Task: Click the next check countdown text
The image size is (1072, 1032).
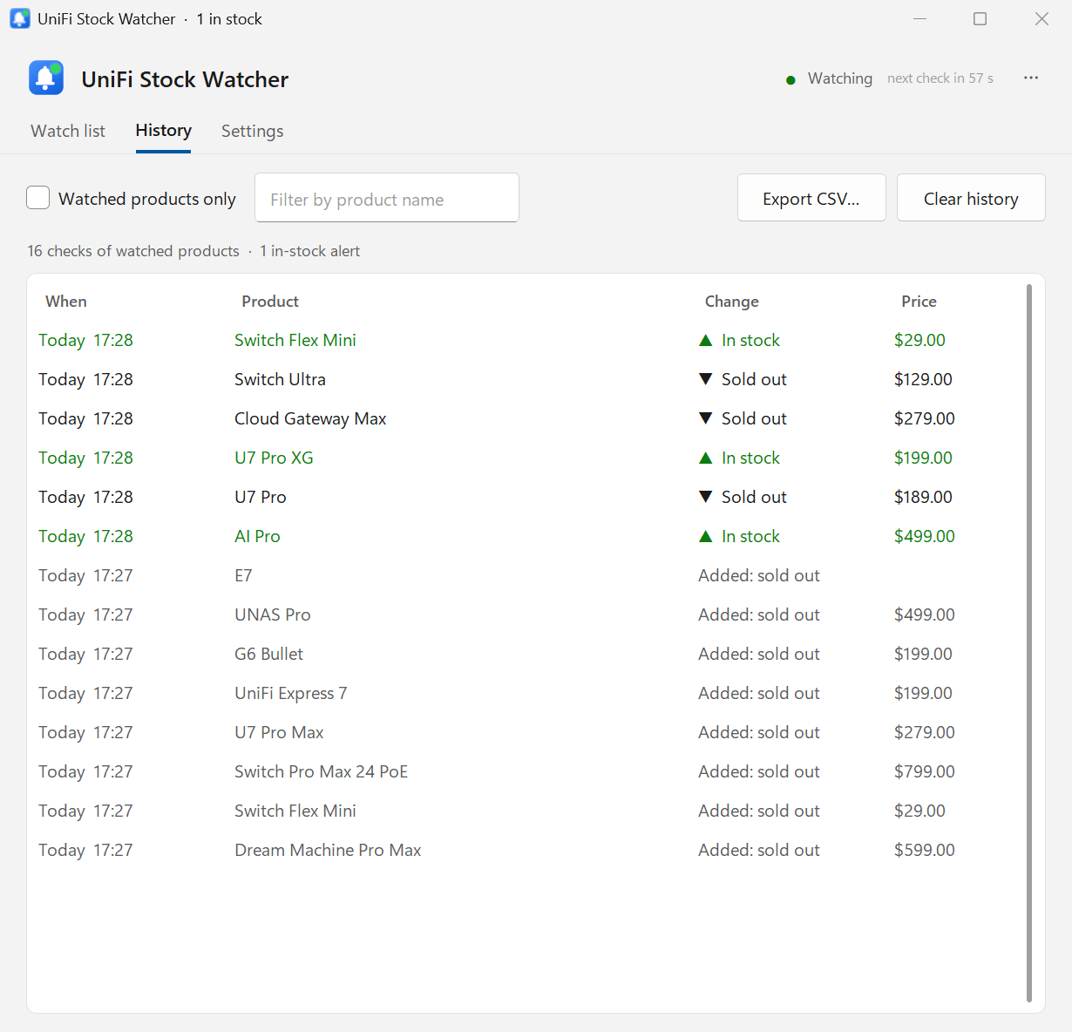Action: (940, 78)
